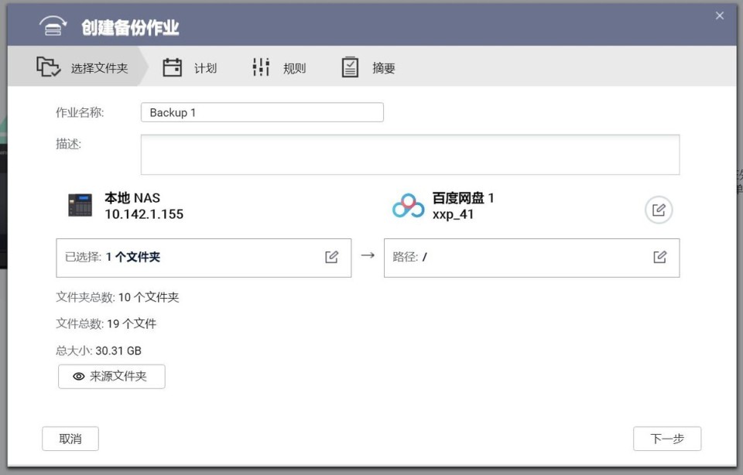Go to the 摘要 step tab
This screenshot has width=743, height=475.
[x=368, y=68]
